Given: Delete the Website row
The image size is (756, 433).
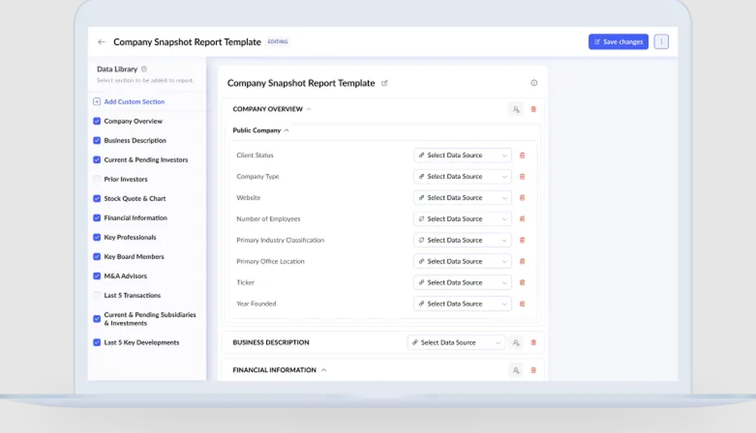Looking at the screenshot, I should click(x=522, y=198).
